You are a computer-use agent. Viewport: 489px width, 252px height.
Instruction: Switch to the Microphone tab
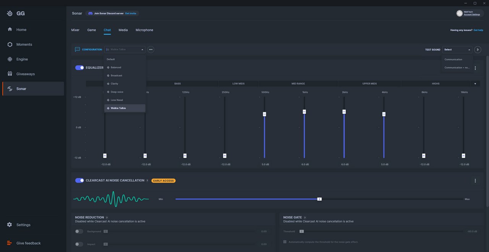tap(144, 30)
